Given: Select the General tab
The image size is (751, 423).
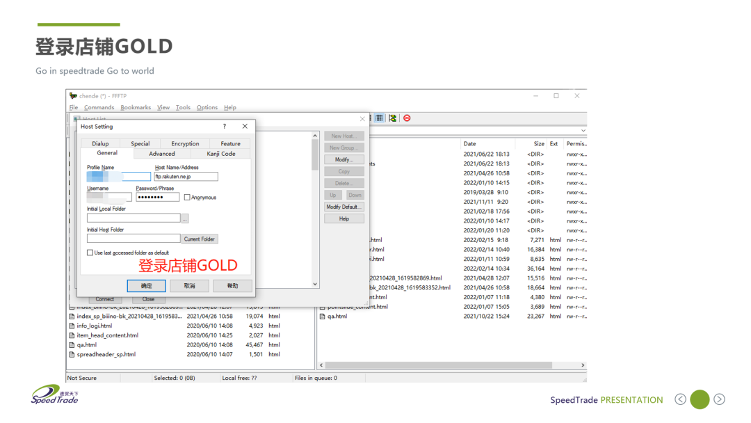Looking at the screenshot, I should pos(107,153).
